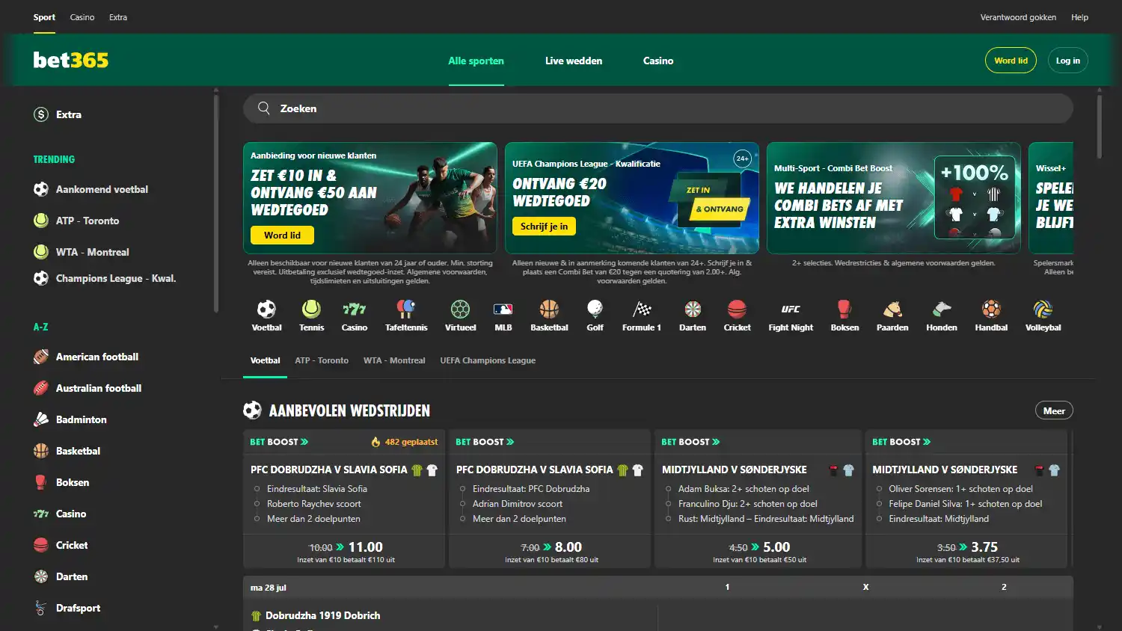Switch to Extra in top-left bar

(118, 17)
